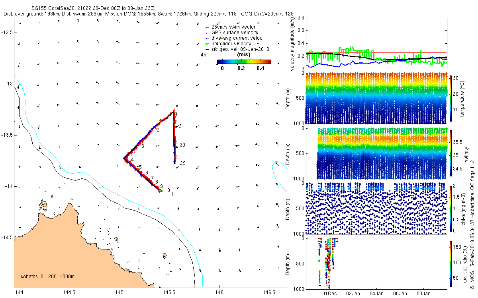Click waypoint label 5 on the glider track
478x298 pixels.
click(x=140, y=167)
